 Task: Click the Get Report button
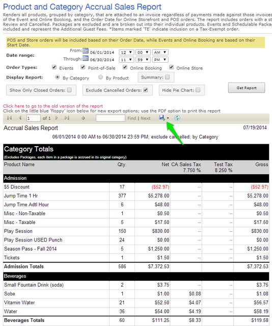click(247, 88)
